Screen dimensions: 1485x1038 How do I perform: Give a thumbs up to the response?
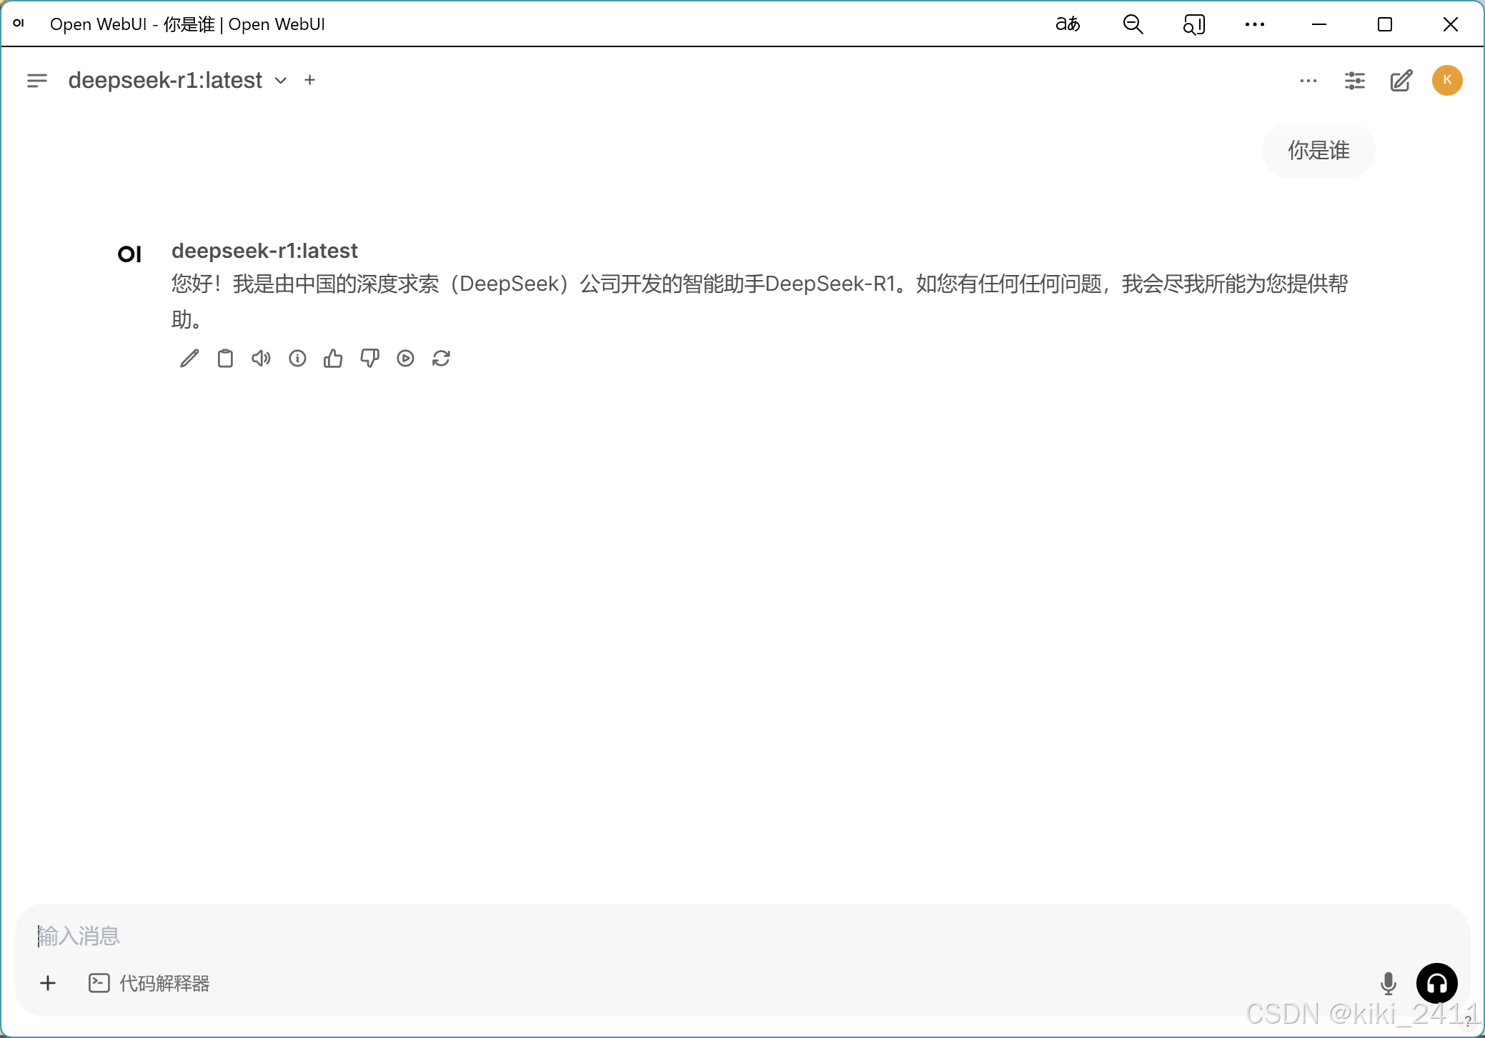(333, 359)
